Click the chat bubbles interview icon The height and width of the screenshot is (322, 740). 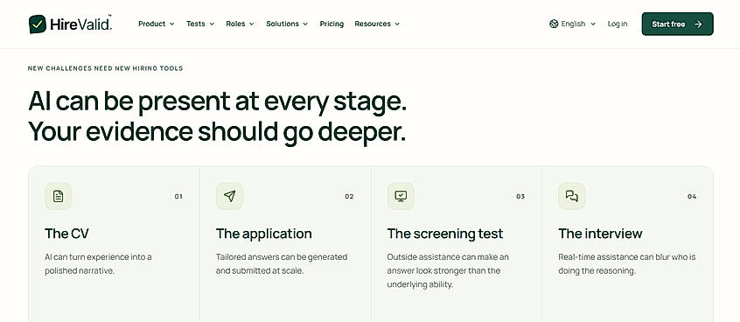(572, 196)
